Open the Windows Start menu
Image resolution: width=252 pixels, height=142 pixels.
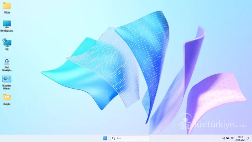click(105, 138)
